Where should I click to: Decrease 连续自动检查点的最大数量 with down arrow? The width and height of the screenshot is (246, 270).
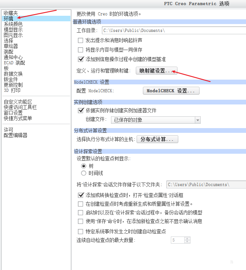pyautogui.click(x=187, y=242)
